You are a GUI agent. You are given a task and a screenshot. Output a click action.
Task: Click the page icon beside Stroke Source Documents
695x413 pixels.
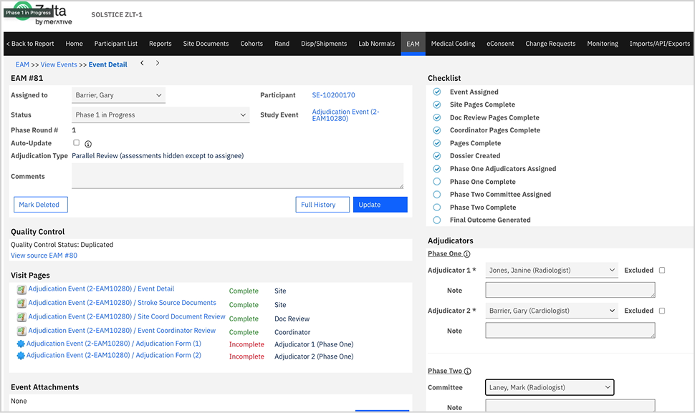coord(19,303)
